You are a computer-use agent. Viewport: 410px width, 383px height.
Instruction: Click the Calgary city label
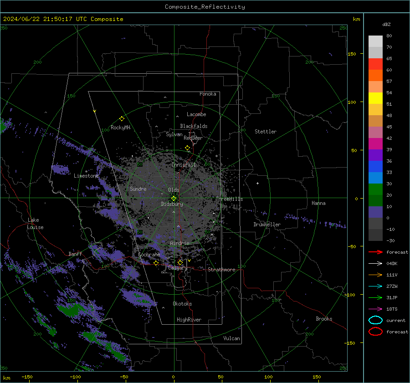pyautogui.click(x=178, y=268)
